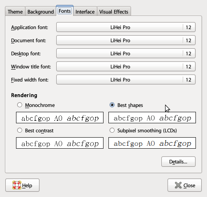
Task: Open Document font chooser button
Action: [126, 40]
